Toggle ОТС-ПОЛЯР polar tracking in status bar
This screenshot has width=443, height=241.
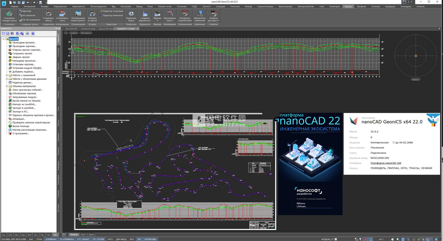(x=98, y=239)
